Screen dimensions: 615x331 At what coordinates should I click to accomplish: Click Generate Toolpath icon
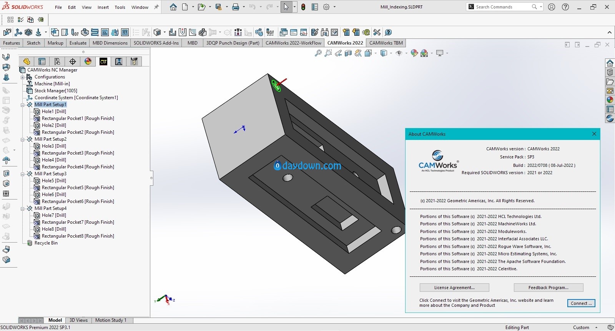75,32
